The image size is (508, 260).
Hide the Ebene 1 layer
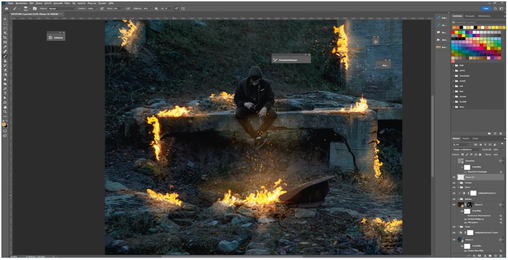tap(454, 240)
